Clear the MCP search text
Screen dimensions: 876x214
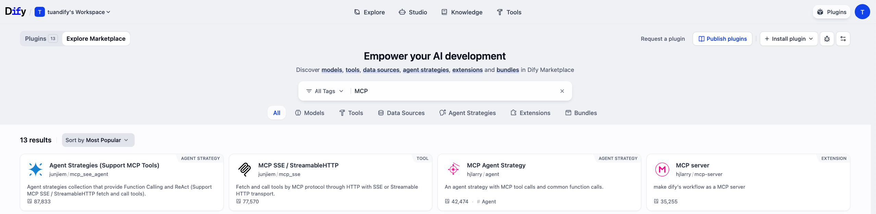(562, 91)
